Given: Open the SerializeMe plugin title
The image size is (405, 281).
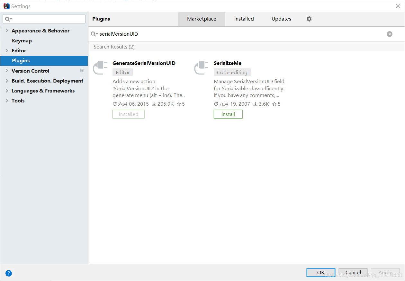Looking at the screenshot, I should coord(228,63).
